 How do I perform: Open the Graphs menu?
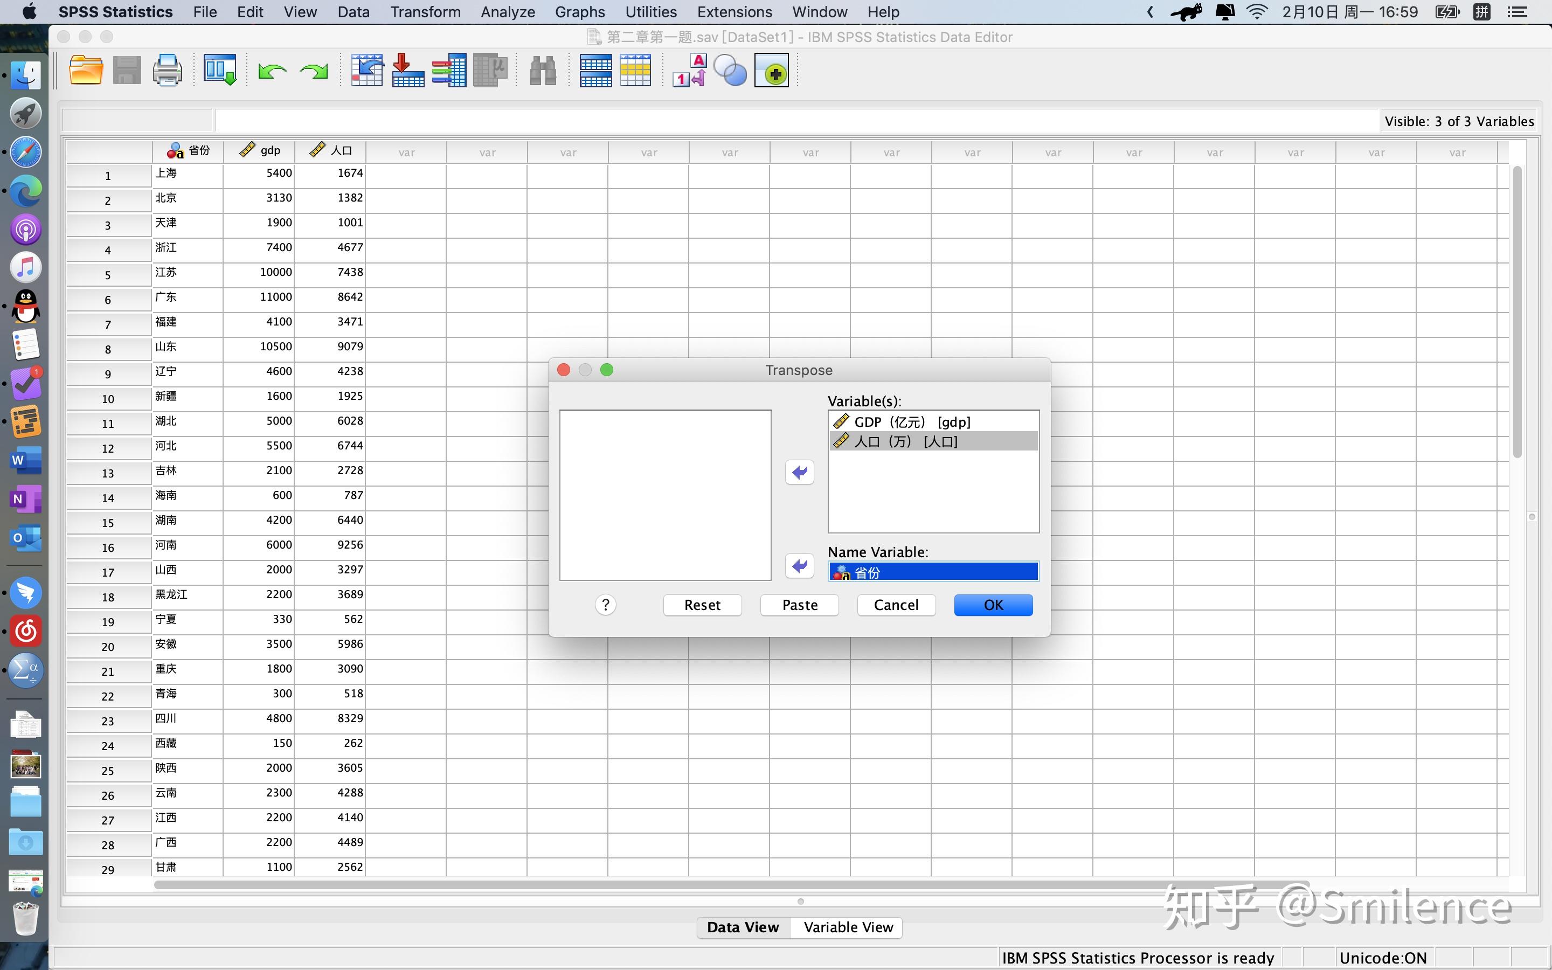click(579, 11)
